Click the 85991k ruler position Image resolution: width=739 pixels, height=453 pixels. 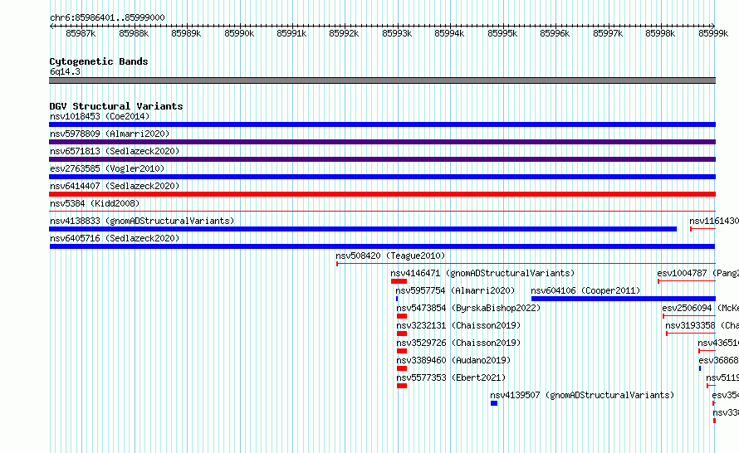[291, 33]
